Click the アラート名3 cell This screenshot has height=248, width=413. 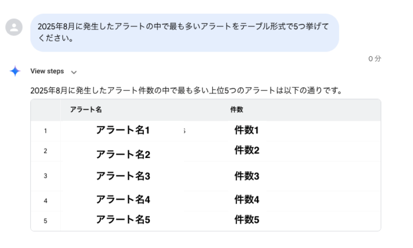[123, 176]
